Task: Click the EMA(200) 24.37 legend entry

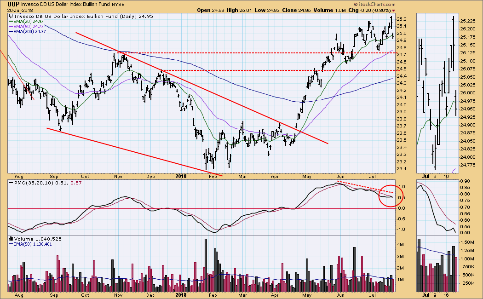Action: pos(29,31)
